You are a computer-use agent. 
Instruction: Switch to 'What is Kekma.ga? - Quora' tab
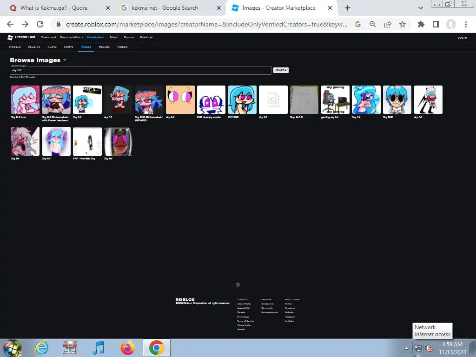54,8
